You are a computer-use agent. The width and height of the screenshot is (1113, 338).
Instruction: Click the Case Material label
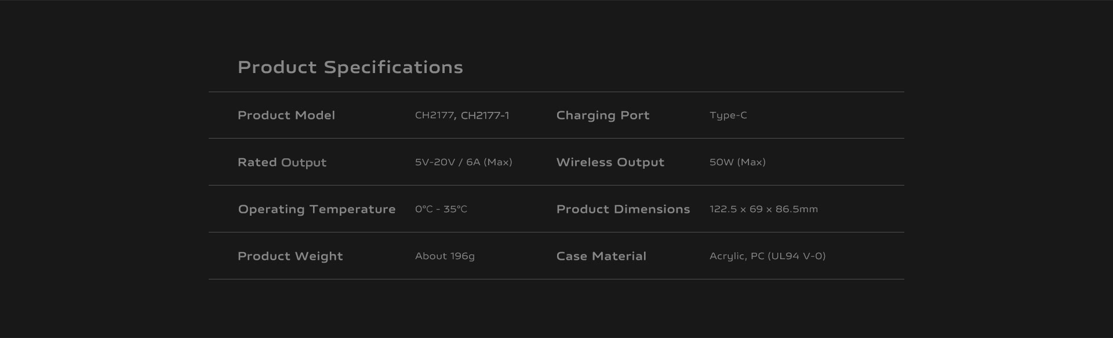pyautogui.click(x=601, y=256)
